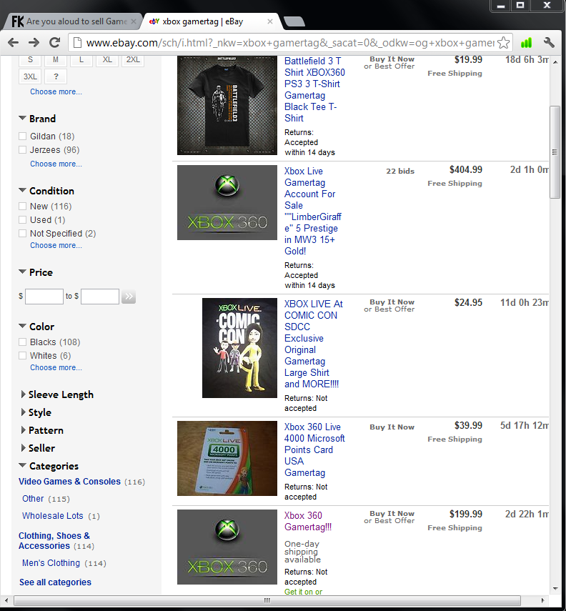Open 'Xbox 360 Live 4000 Microsoft Points' listing
The width and height of the screenshot is (566, 611).
[x=314, y=449]
